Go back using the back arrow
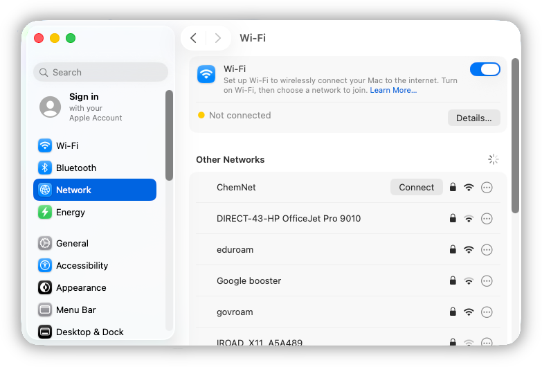The width and height of the screenshot is (542, 367). [194, 38]
